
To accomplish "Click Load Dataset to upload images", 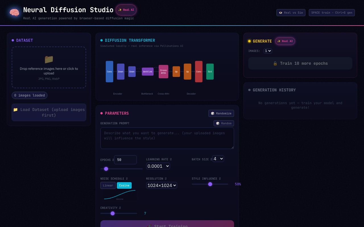I will tap(49, 112).
